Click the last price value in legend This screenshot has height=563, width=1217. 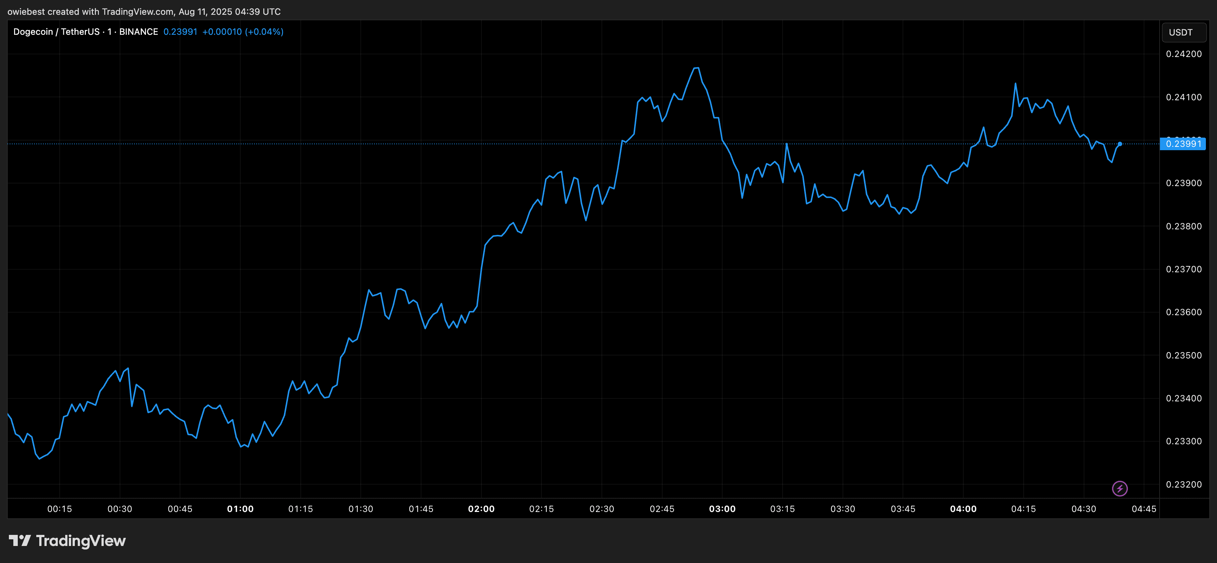click(180, 31)
